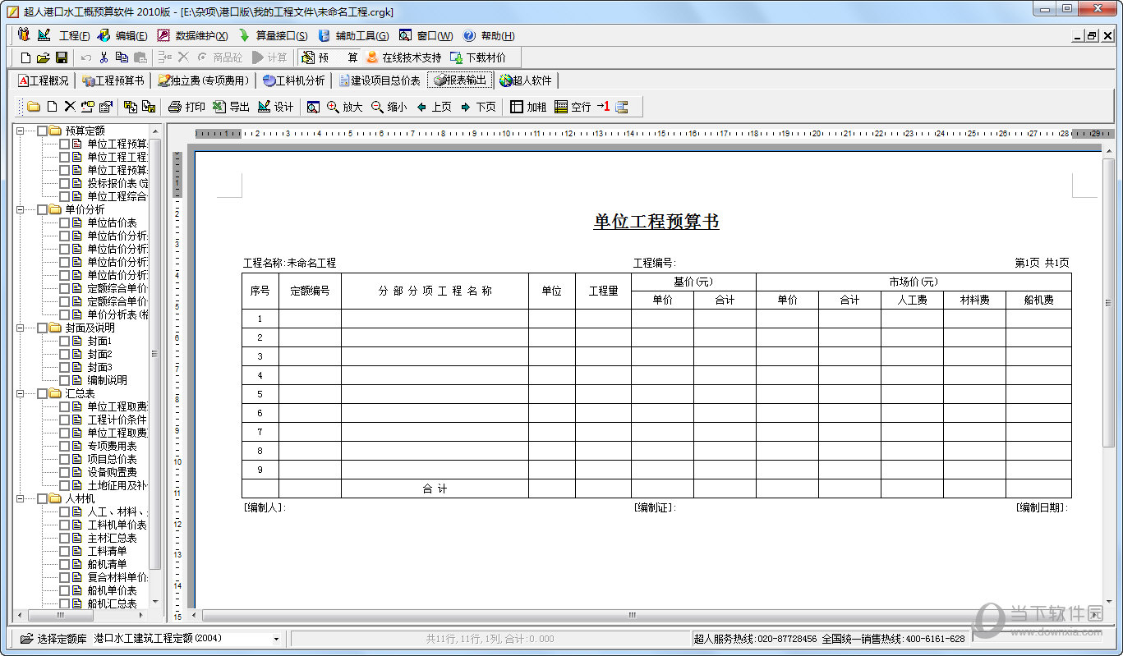Click the last icon in the report toolbar
Image resolution: width=1123 pixels, height=656 pixels.
coord(622,107)
